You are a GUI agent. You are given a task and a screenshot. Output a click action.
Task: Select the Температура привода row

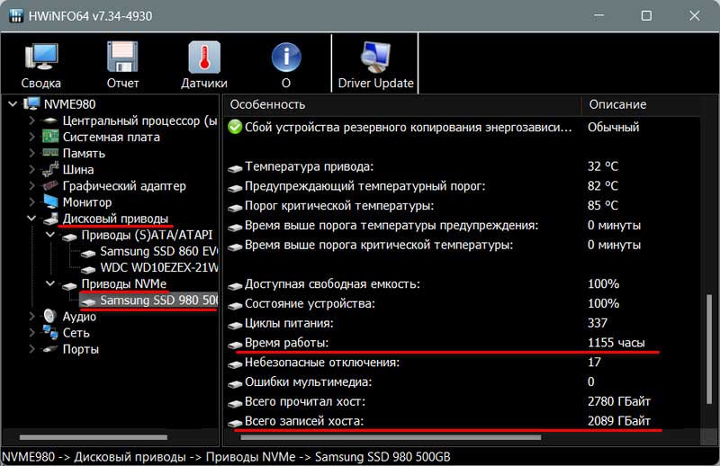pos(463,166)
